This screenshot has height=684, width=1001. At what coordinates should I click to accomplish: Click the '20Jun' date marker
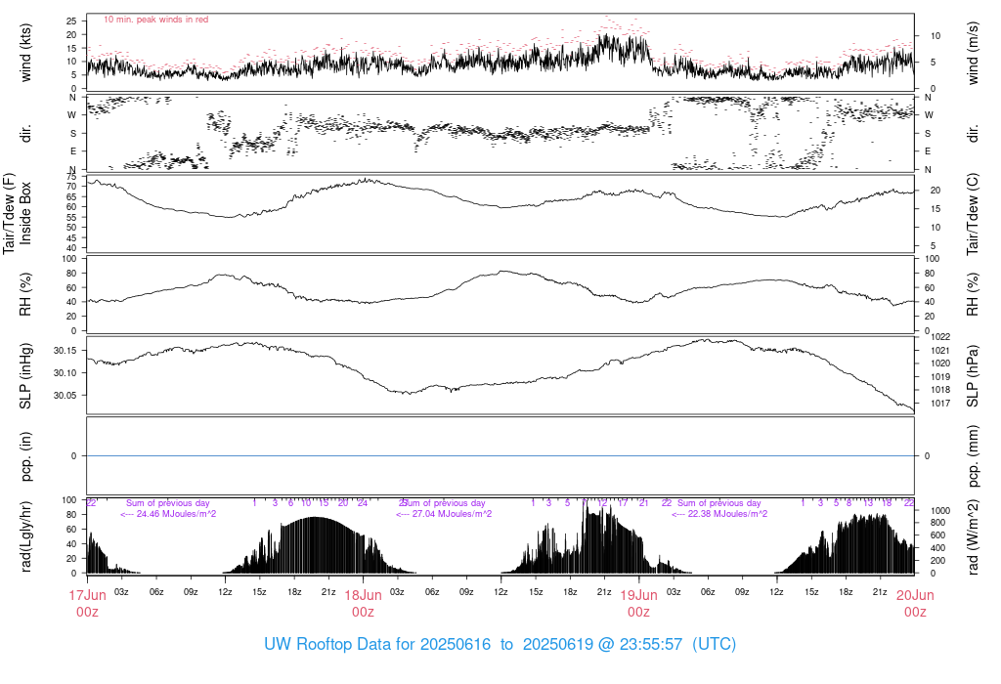click(x=915, y=595)
